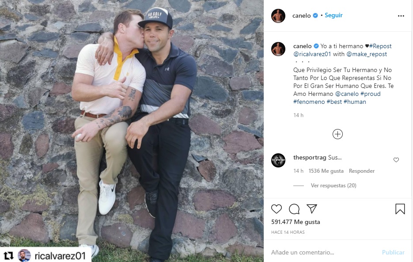Open thesportrag's profile avatar

tap(278, 160)
